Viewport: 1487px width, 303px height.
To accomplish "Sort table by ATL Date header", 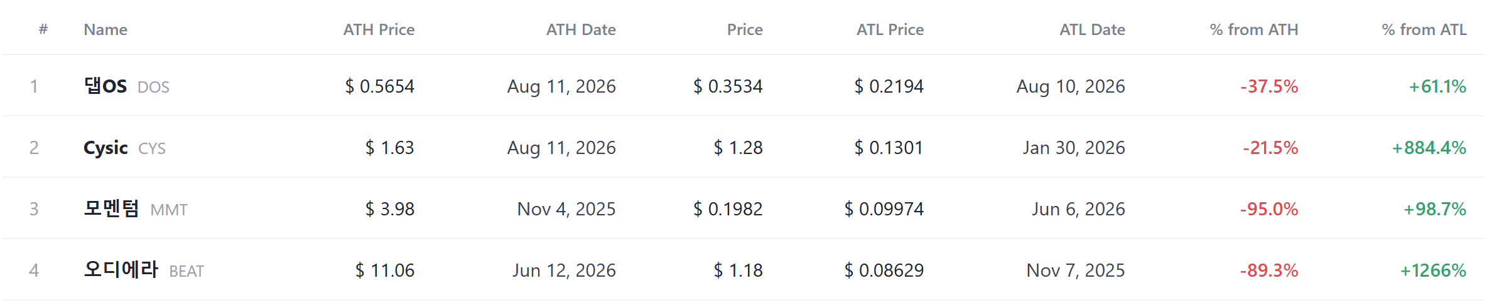I will click(x=1092, y=29).
